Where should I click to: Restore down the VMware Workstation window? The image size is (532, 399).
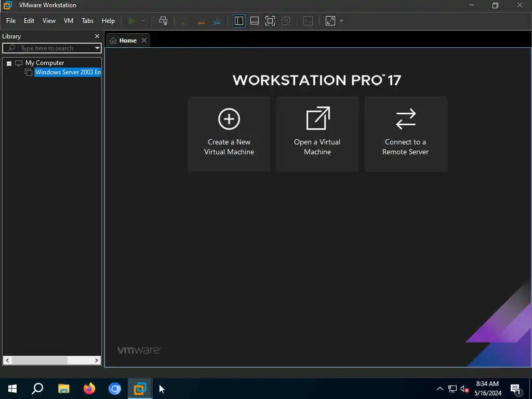tap(495, 5)
